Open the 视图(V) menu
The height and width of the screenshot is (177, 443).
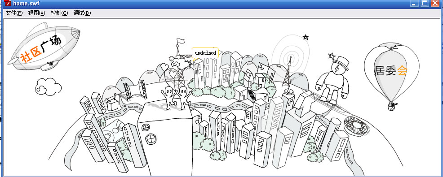coord(37,13)
